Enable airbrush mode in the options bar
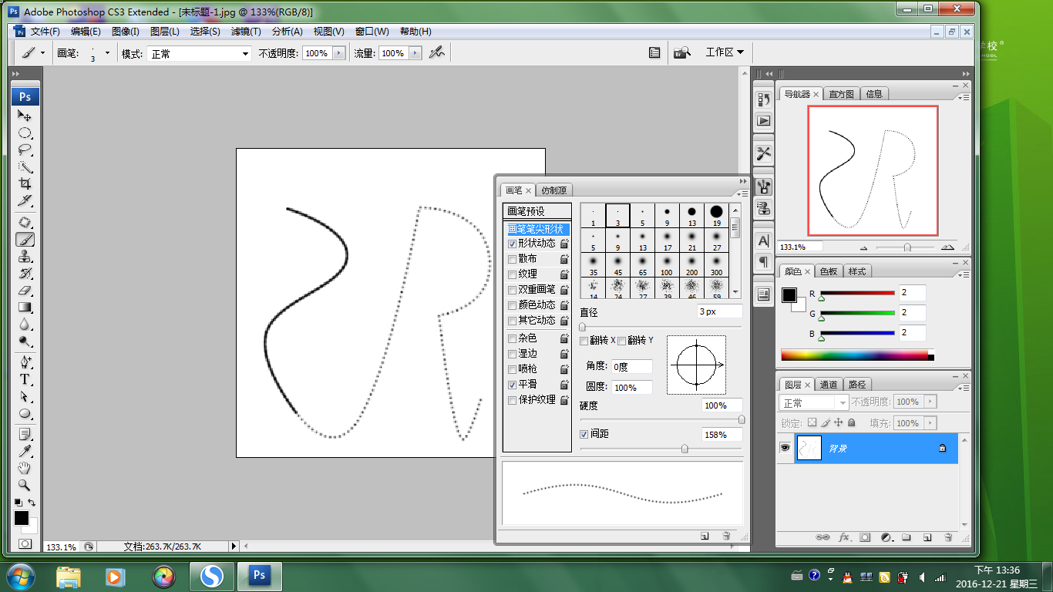 pyautogui.click(x=437, y=53)
